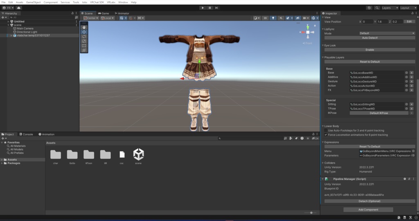Toggle scene audio button
Image resolution: width=419 pixels, height=221 pixels.
[x=281, y=18]
